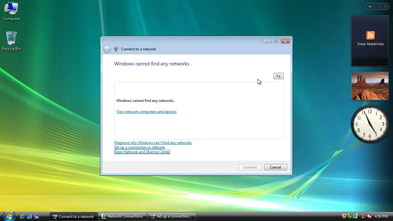The image size is (393, 221).
Task: Click Set up a connection or network
Action: (139, 147)
